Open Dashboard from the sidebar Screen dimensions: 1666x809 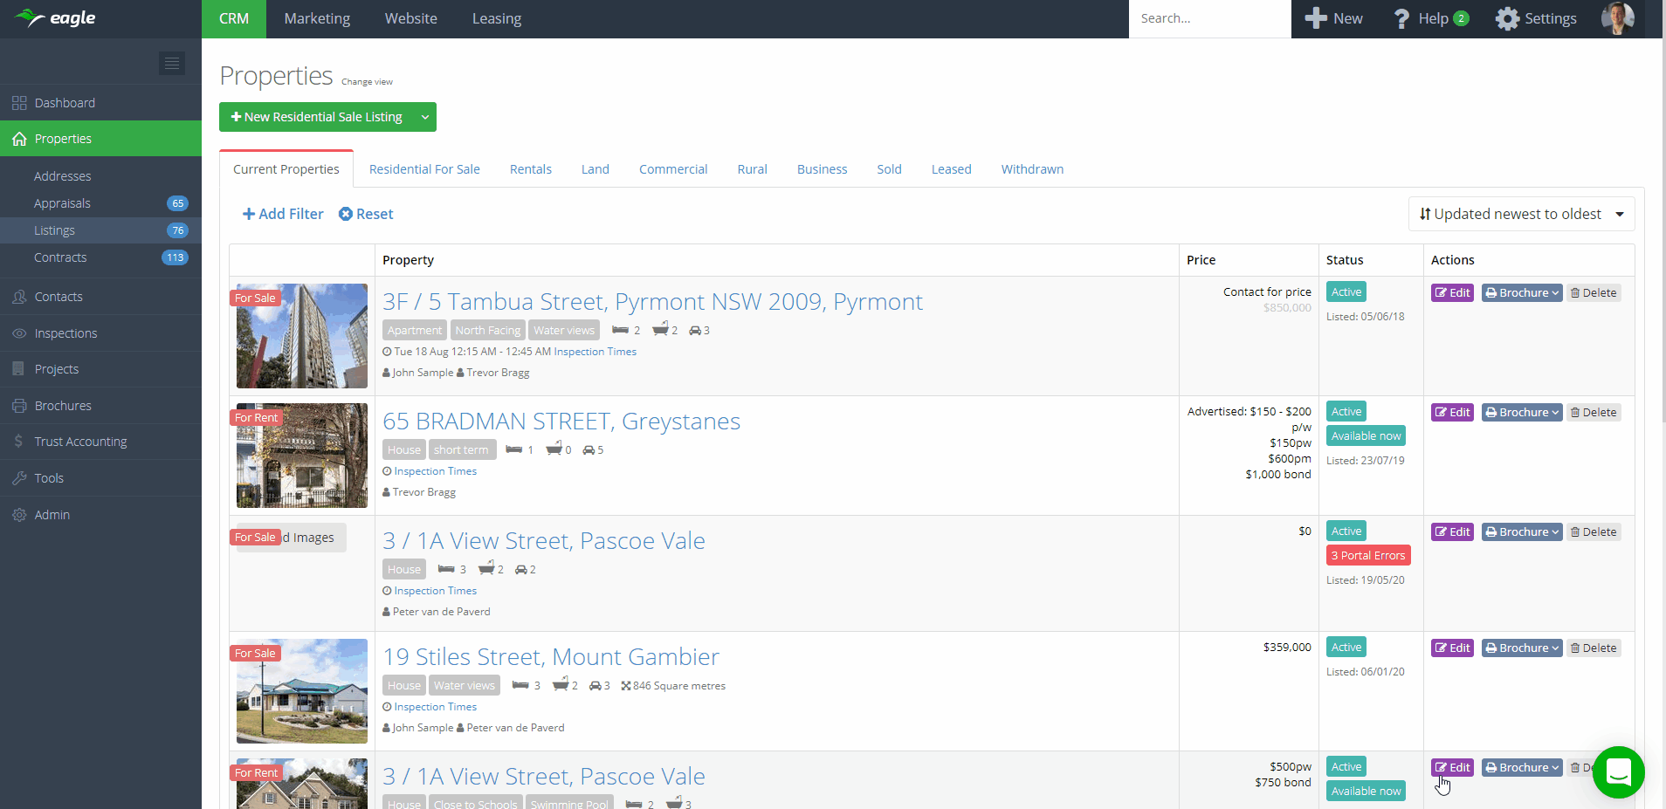click(65, 103)
